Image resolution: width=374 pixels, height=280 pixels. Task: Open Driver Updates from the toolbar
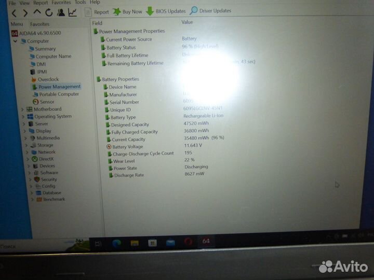(x=210, y=10)
